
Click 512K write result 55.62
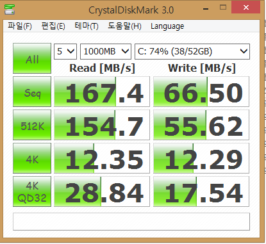pos(201,125)
